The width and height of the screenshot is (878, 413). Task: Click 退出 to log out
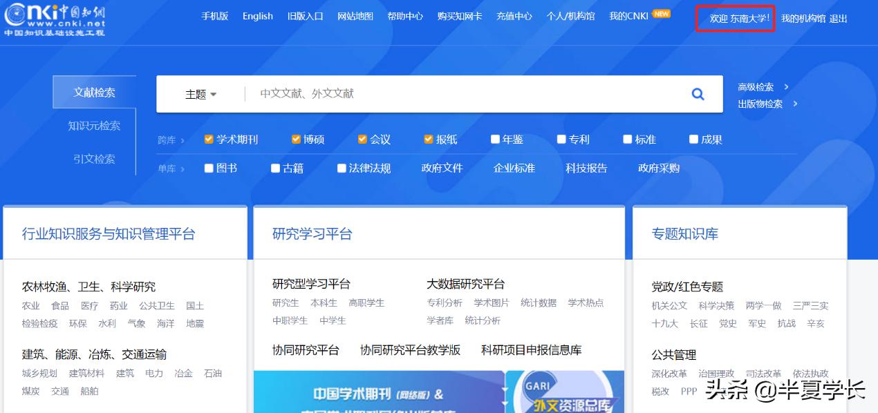click(x=837, y=19)
